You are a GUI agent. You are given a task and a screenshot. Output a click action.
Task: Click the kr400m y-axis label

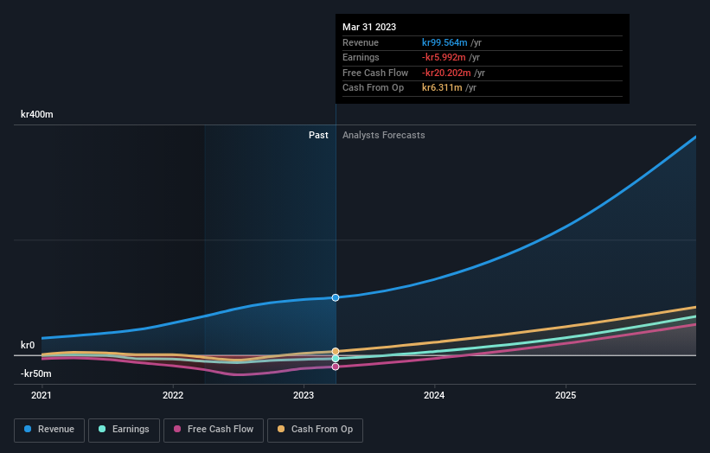click(36, 114)
